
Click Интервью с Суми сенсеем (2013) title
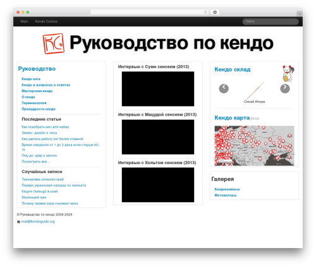pos(154,67)
